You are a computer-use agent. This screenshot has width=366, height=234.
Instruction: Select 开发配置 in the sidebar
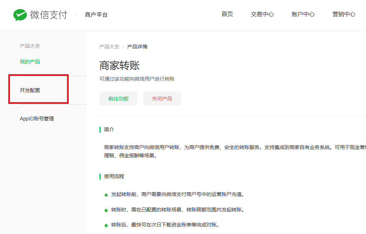(x=30, y=90)
